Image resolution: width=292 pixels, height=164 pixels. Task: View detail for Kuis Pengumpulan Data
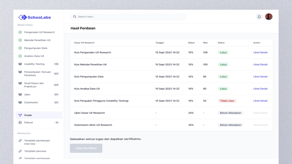260,77
